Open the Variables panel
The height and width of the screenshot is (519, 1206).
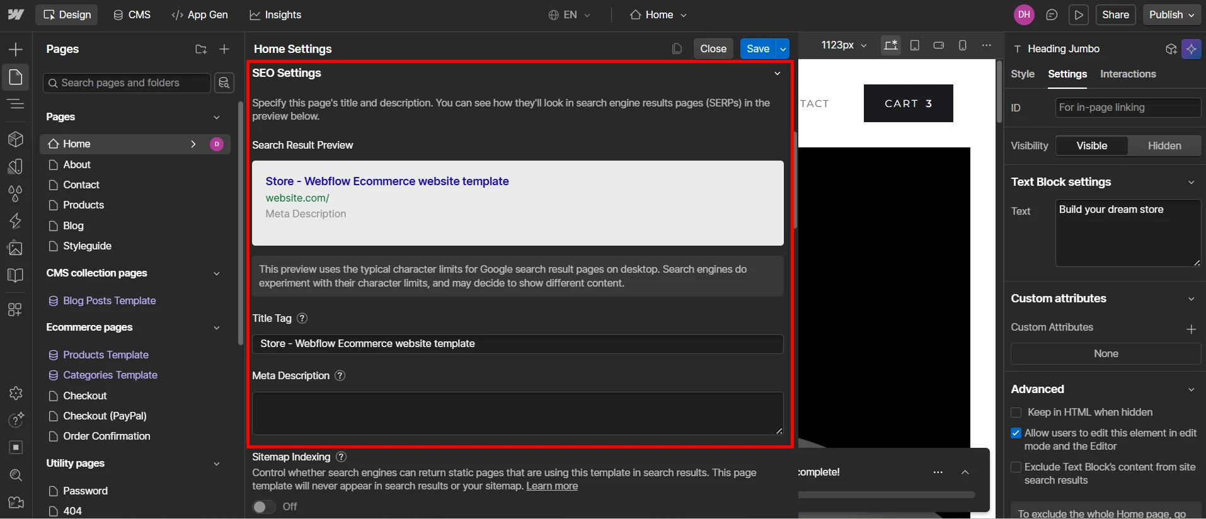pos(16,166)
